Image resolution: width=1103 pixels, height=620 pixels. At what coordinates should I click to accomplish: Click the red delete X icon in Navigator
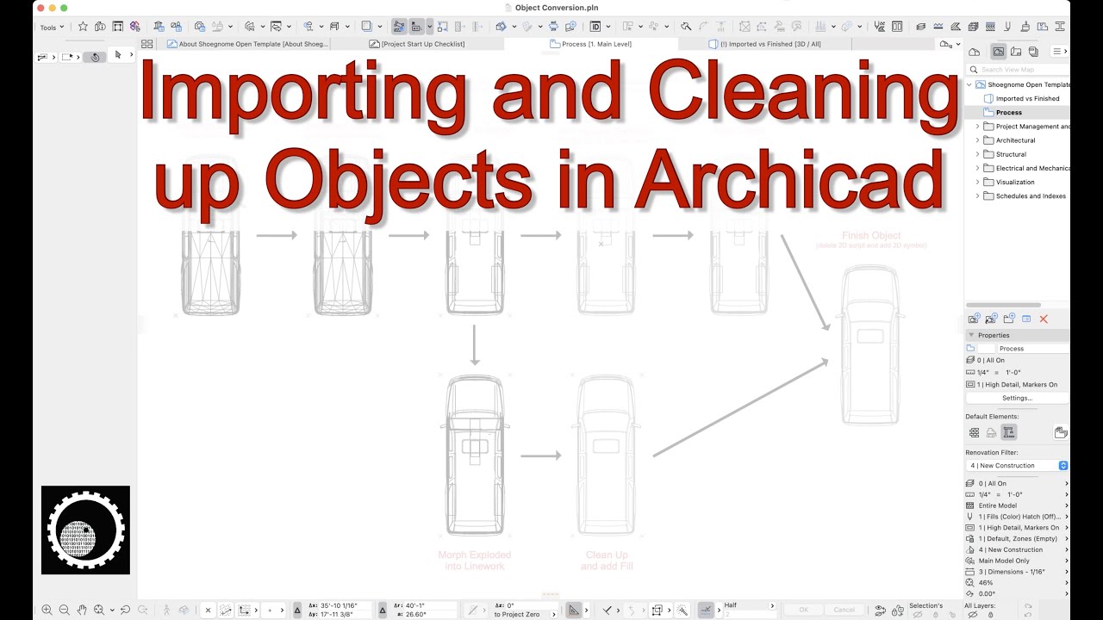click(1044, 319)
